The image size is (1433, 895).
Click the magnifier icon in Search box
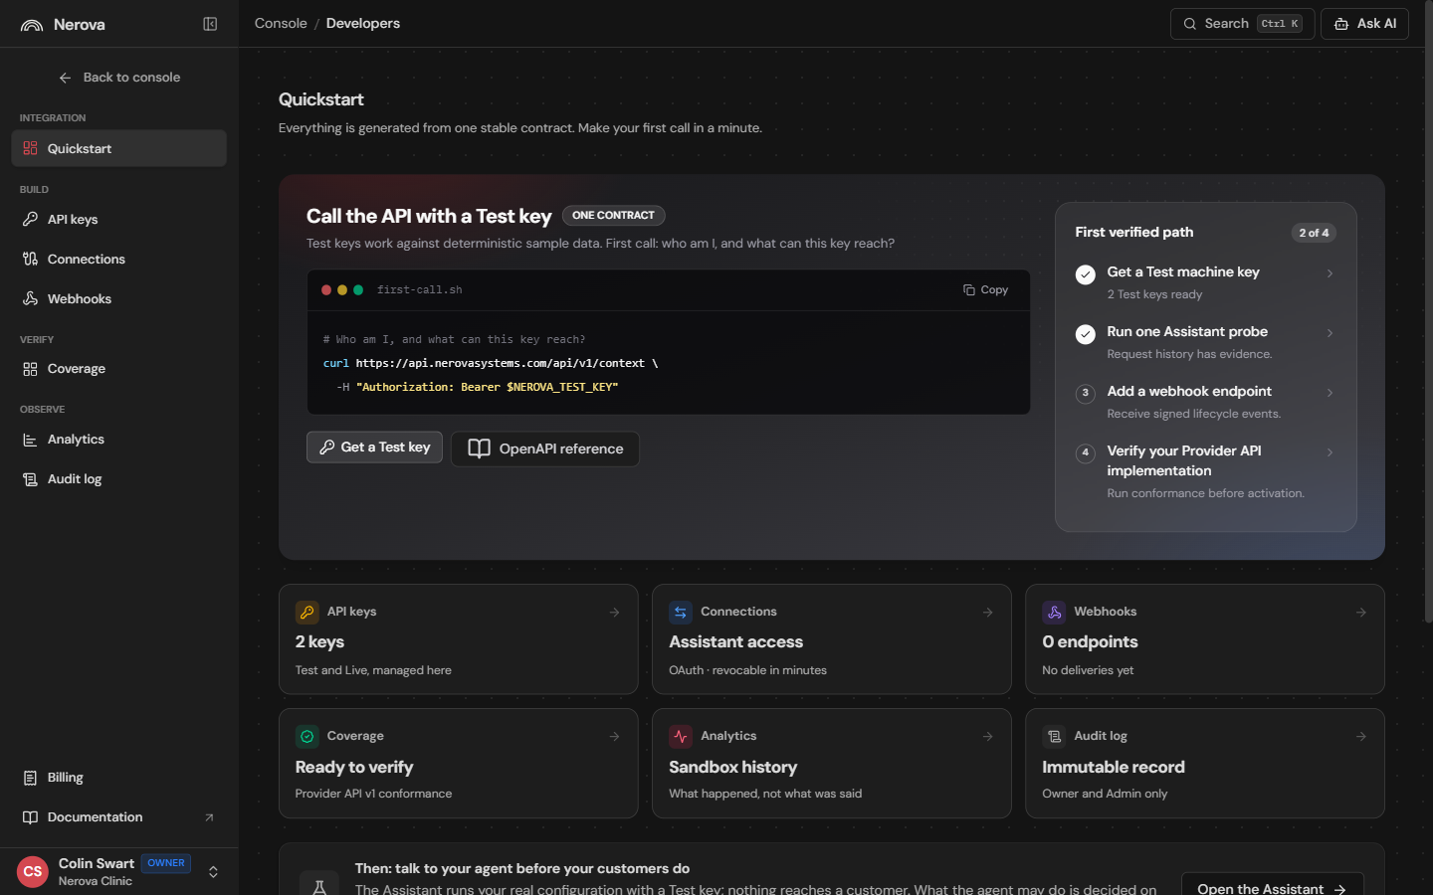coord(1189,24)
